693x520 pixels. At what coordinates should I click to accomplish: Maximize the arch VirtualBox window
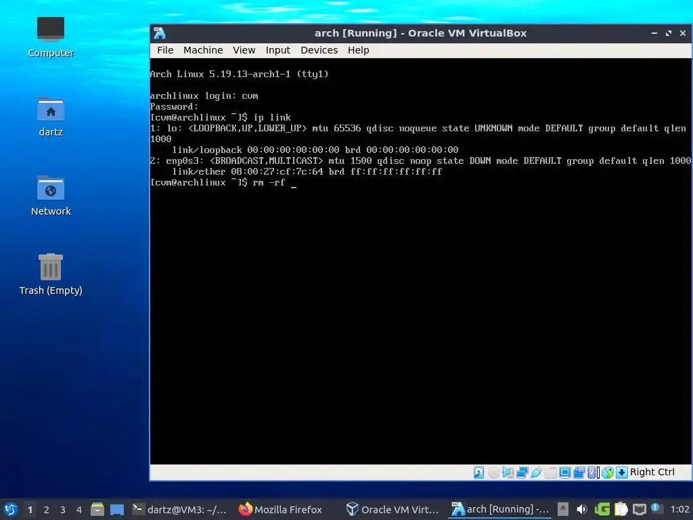tap(668, 33)
